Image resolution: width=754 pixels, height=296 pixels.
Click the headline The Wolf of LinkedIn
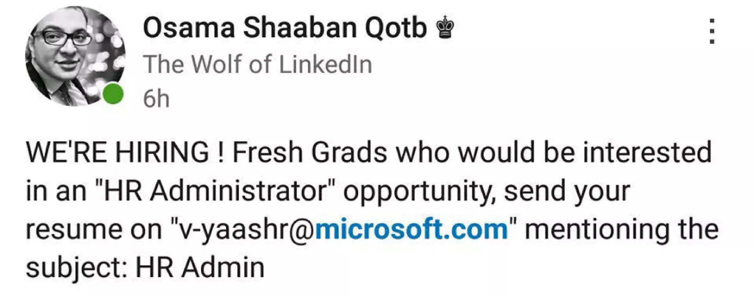coord(257,65)
